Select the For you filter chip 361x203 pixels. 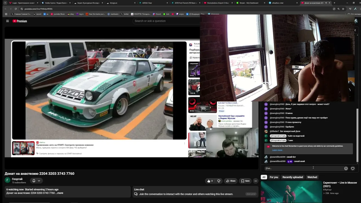point(274,177)
